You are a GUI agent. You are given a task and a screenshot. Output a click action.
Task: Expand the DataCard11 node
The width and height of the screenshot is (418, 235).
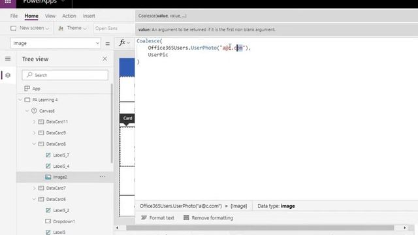coord(34,122)
